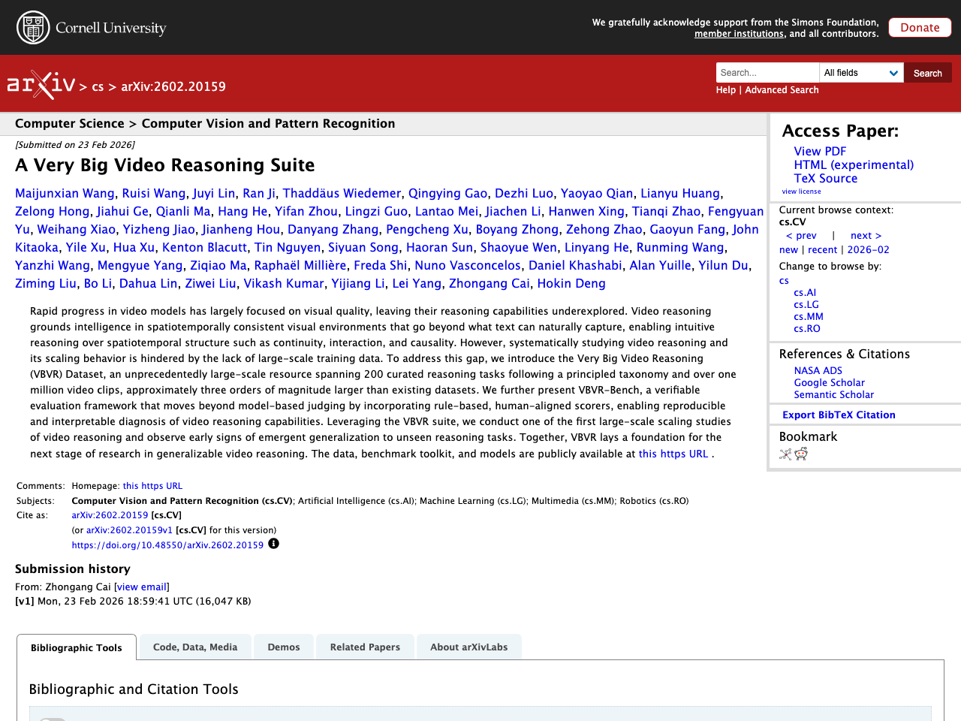Open View PDF for the paper
Image resolution: width=961 pixels, height=721 pixels.
pyautogui.click(x=819, y=151)
